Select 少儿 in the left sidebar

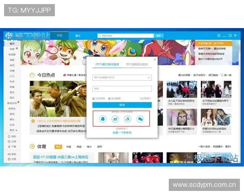(12, 76)
